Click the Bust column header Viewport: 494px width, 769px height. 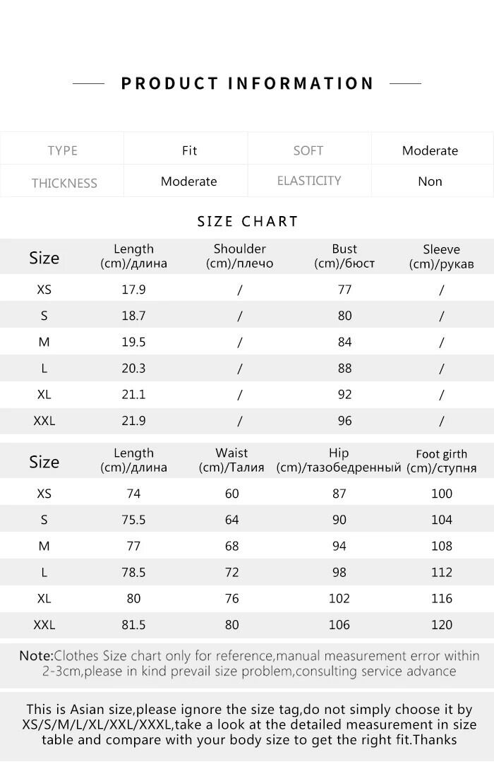344,256
